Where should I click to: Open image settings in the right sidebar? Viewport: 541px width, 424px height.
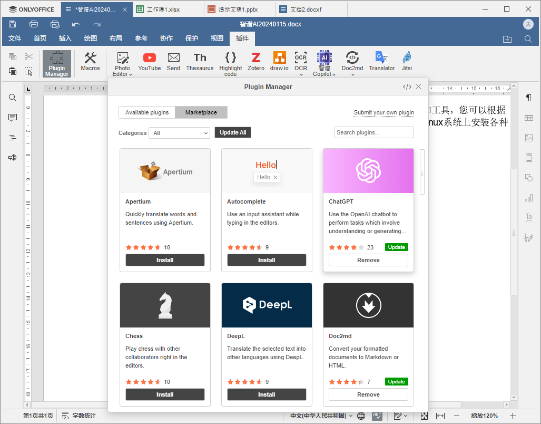tap(528, 138)
